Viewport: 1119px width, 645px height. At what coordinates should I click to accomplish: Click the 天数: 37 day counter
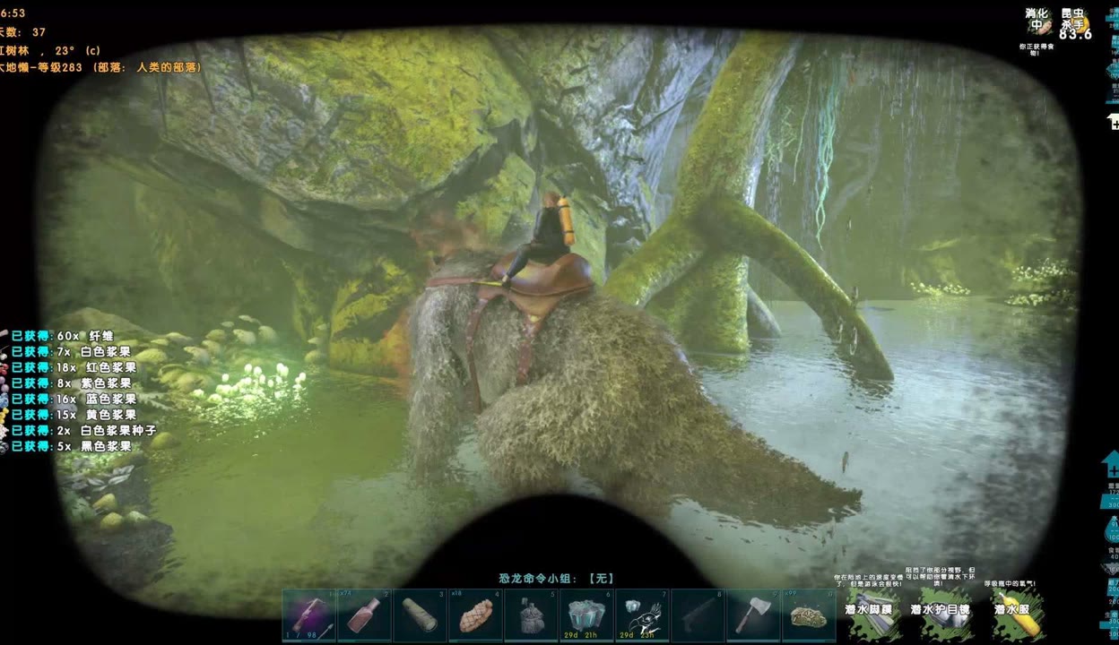click(x=23, y=32)
